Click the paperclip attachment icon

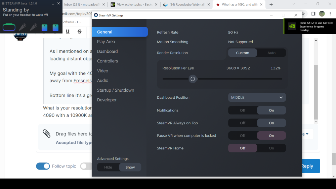(x=46, y=134)
